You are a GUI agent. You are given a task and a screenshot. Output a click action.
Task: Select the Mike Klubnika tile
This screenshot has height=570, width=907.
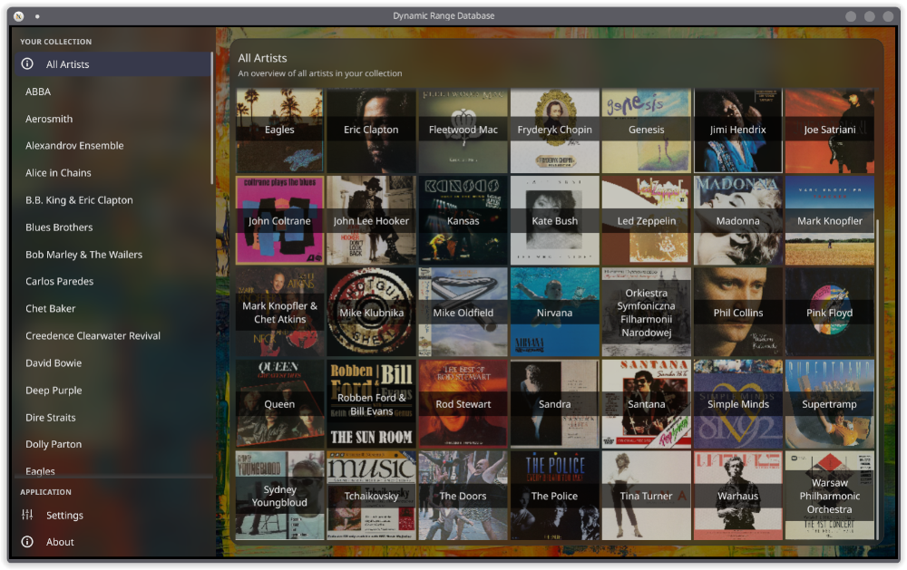(x=371, y=312)
